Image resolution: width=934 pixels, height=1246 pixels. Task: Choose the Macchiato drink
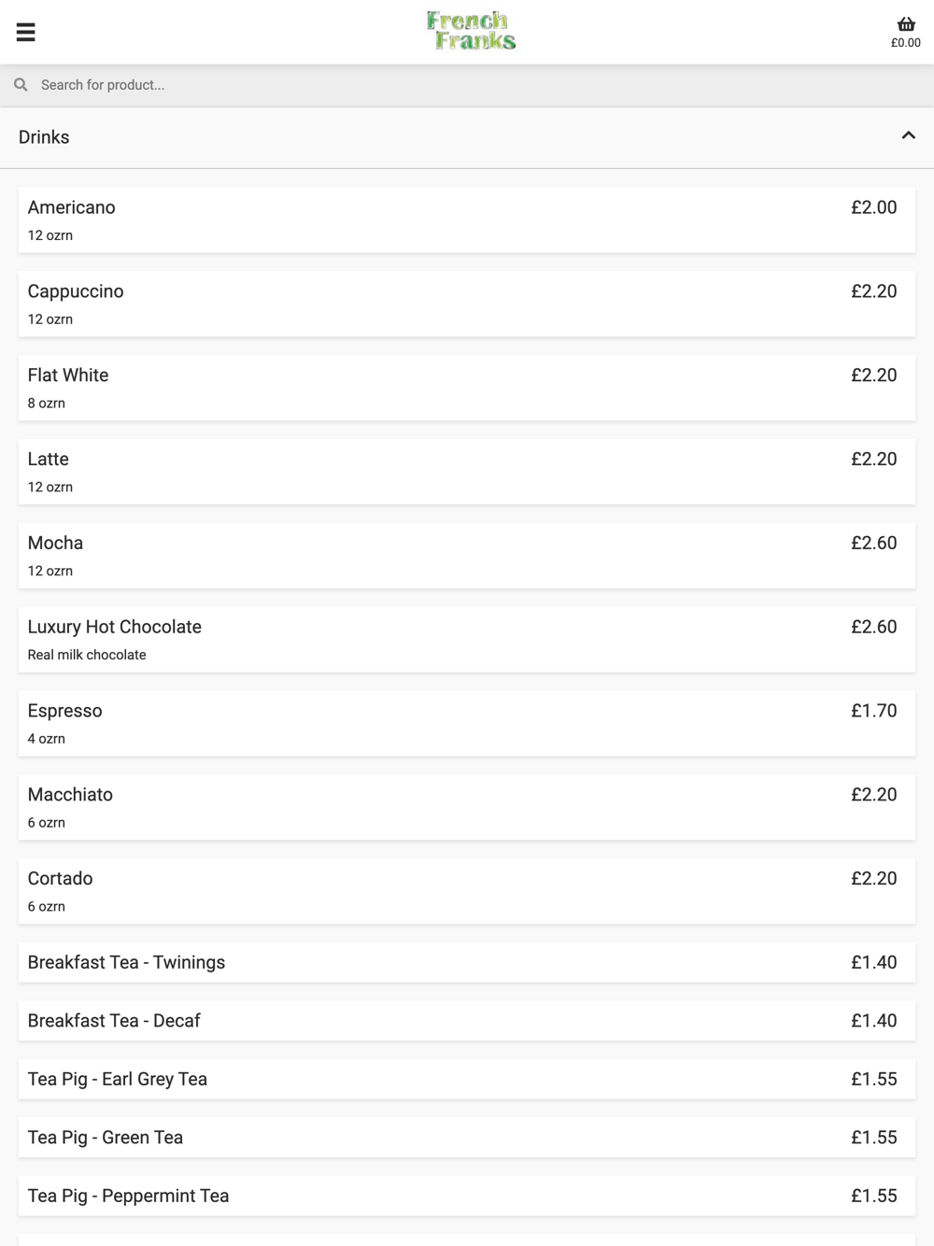(x=467, y=809)
